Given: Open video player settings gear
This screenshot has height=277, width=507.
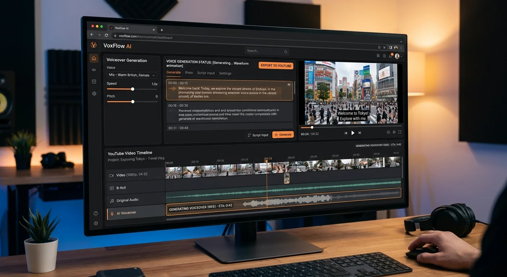Looking at the screenshot, I should click(x=394, y=132).
